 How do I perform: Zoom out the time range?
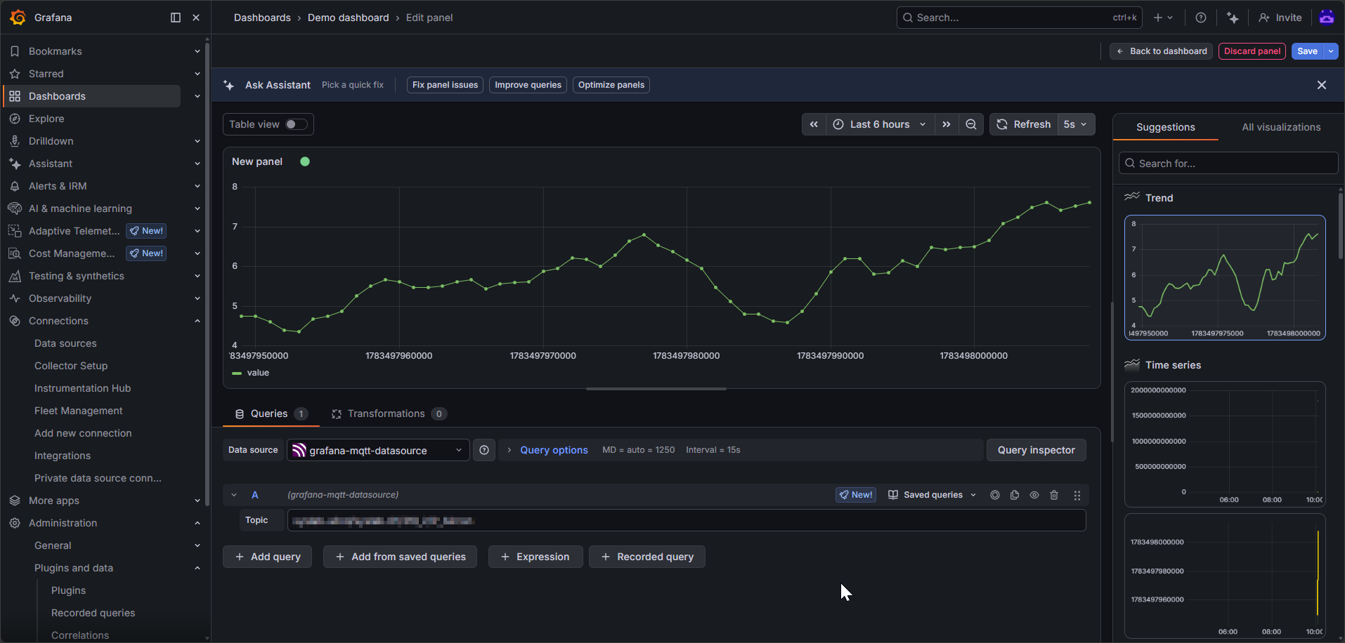click(x=971, y=124)
